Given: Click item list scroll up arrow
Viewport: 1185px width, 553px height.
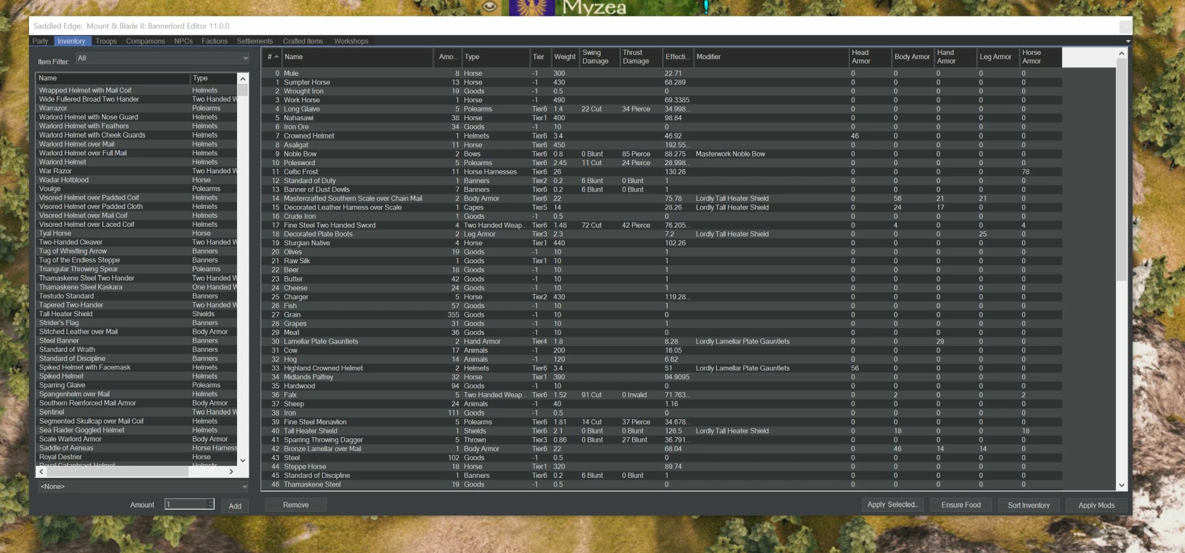Looking at the screenshot, I should coord(243,79).
